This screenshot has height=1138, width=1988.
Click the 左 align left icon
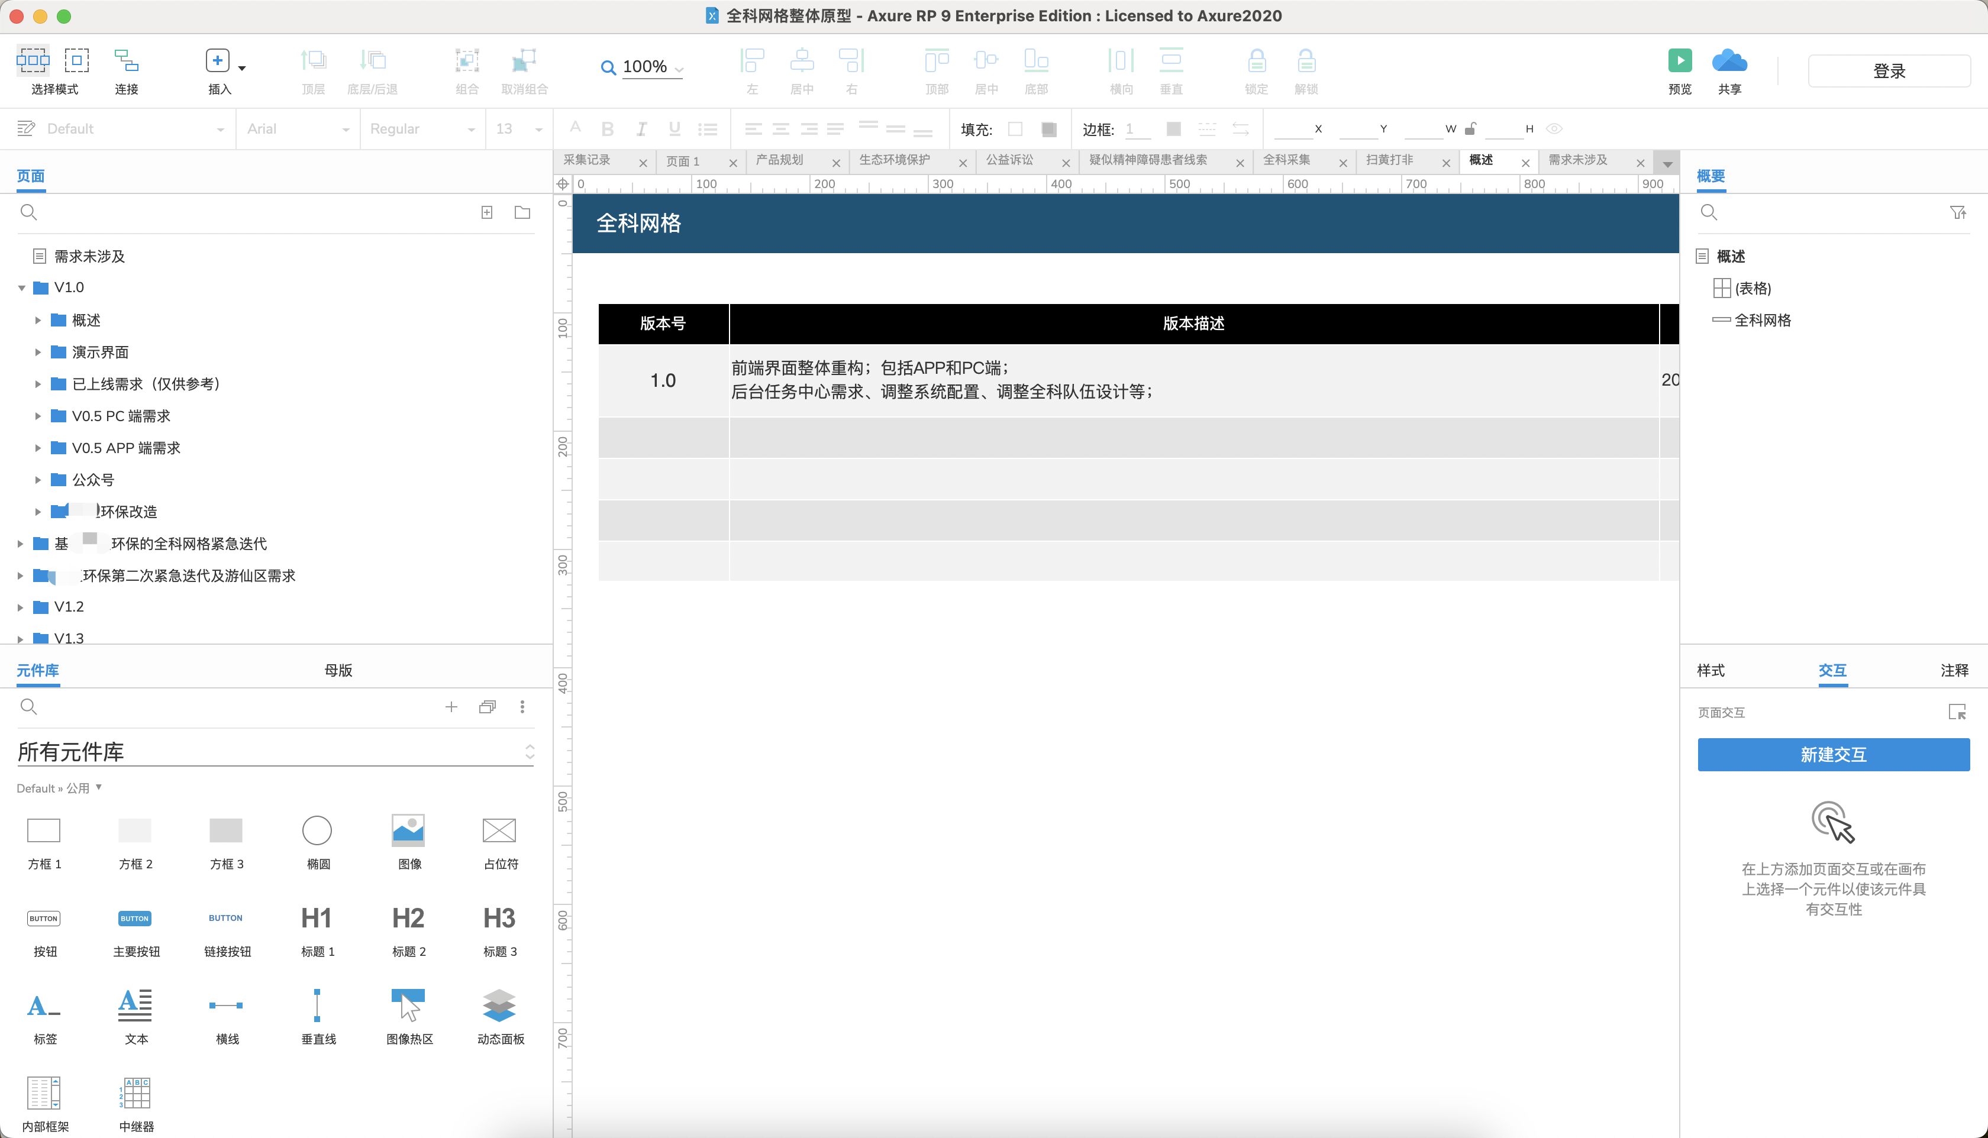[752, 60]
